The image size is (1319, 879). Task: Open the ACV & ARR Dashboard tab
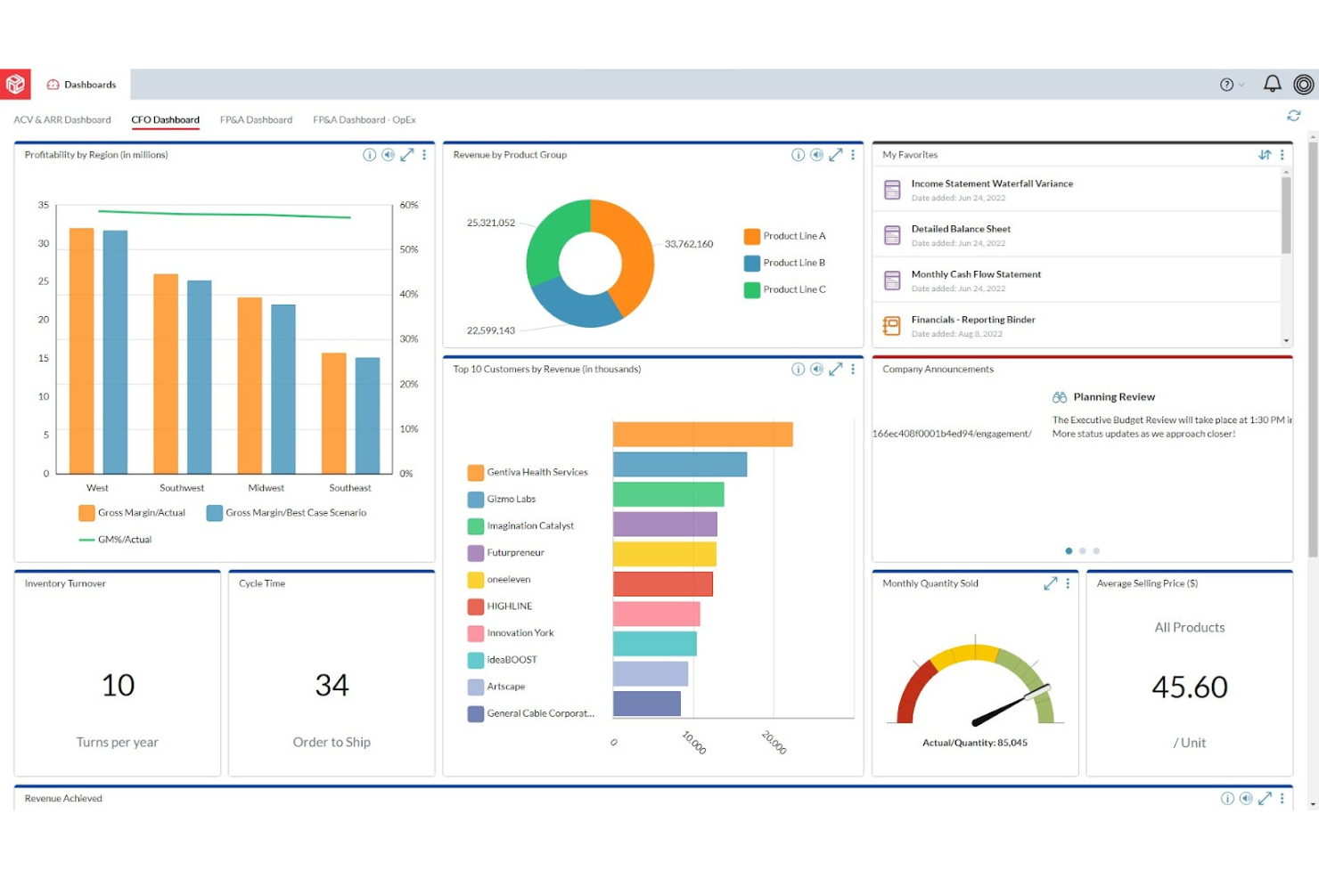coord(62,119)
